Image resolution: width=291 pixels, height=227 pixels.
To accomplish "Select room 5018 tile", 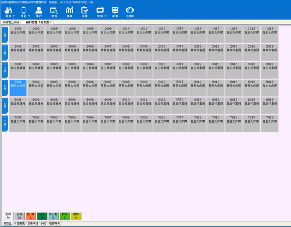I will coord(270,88).
